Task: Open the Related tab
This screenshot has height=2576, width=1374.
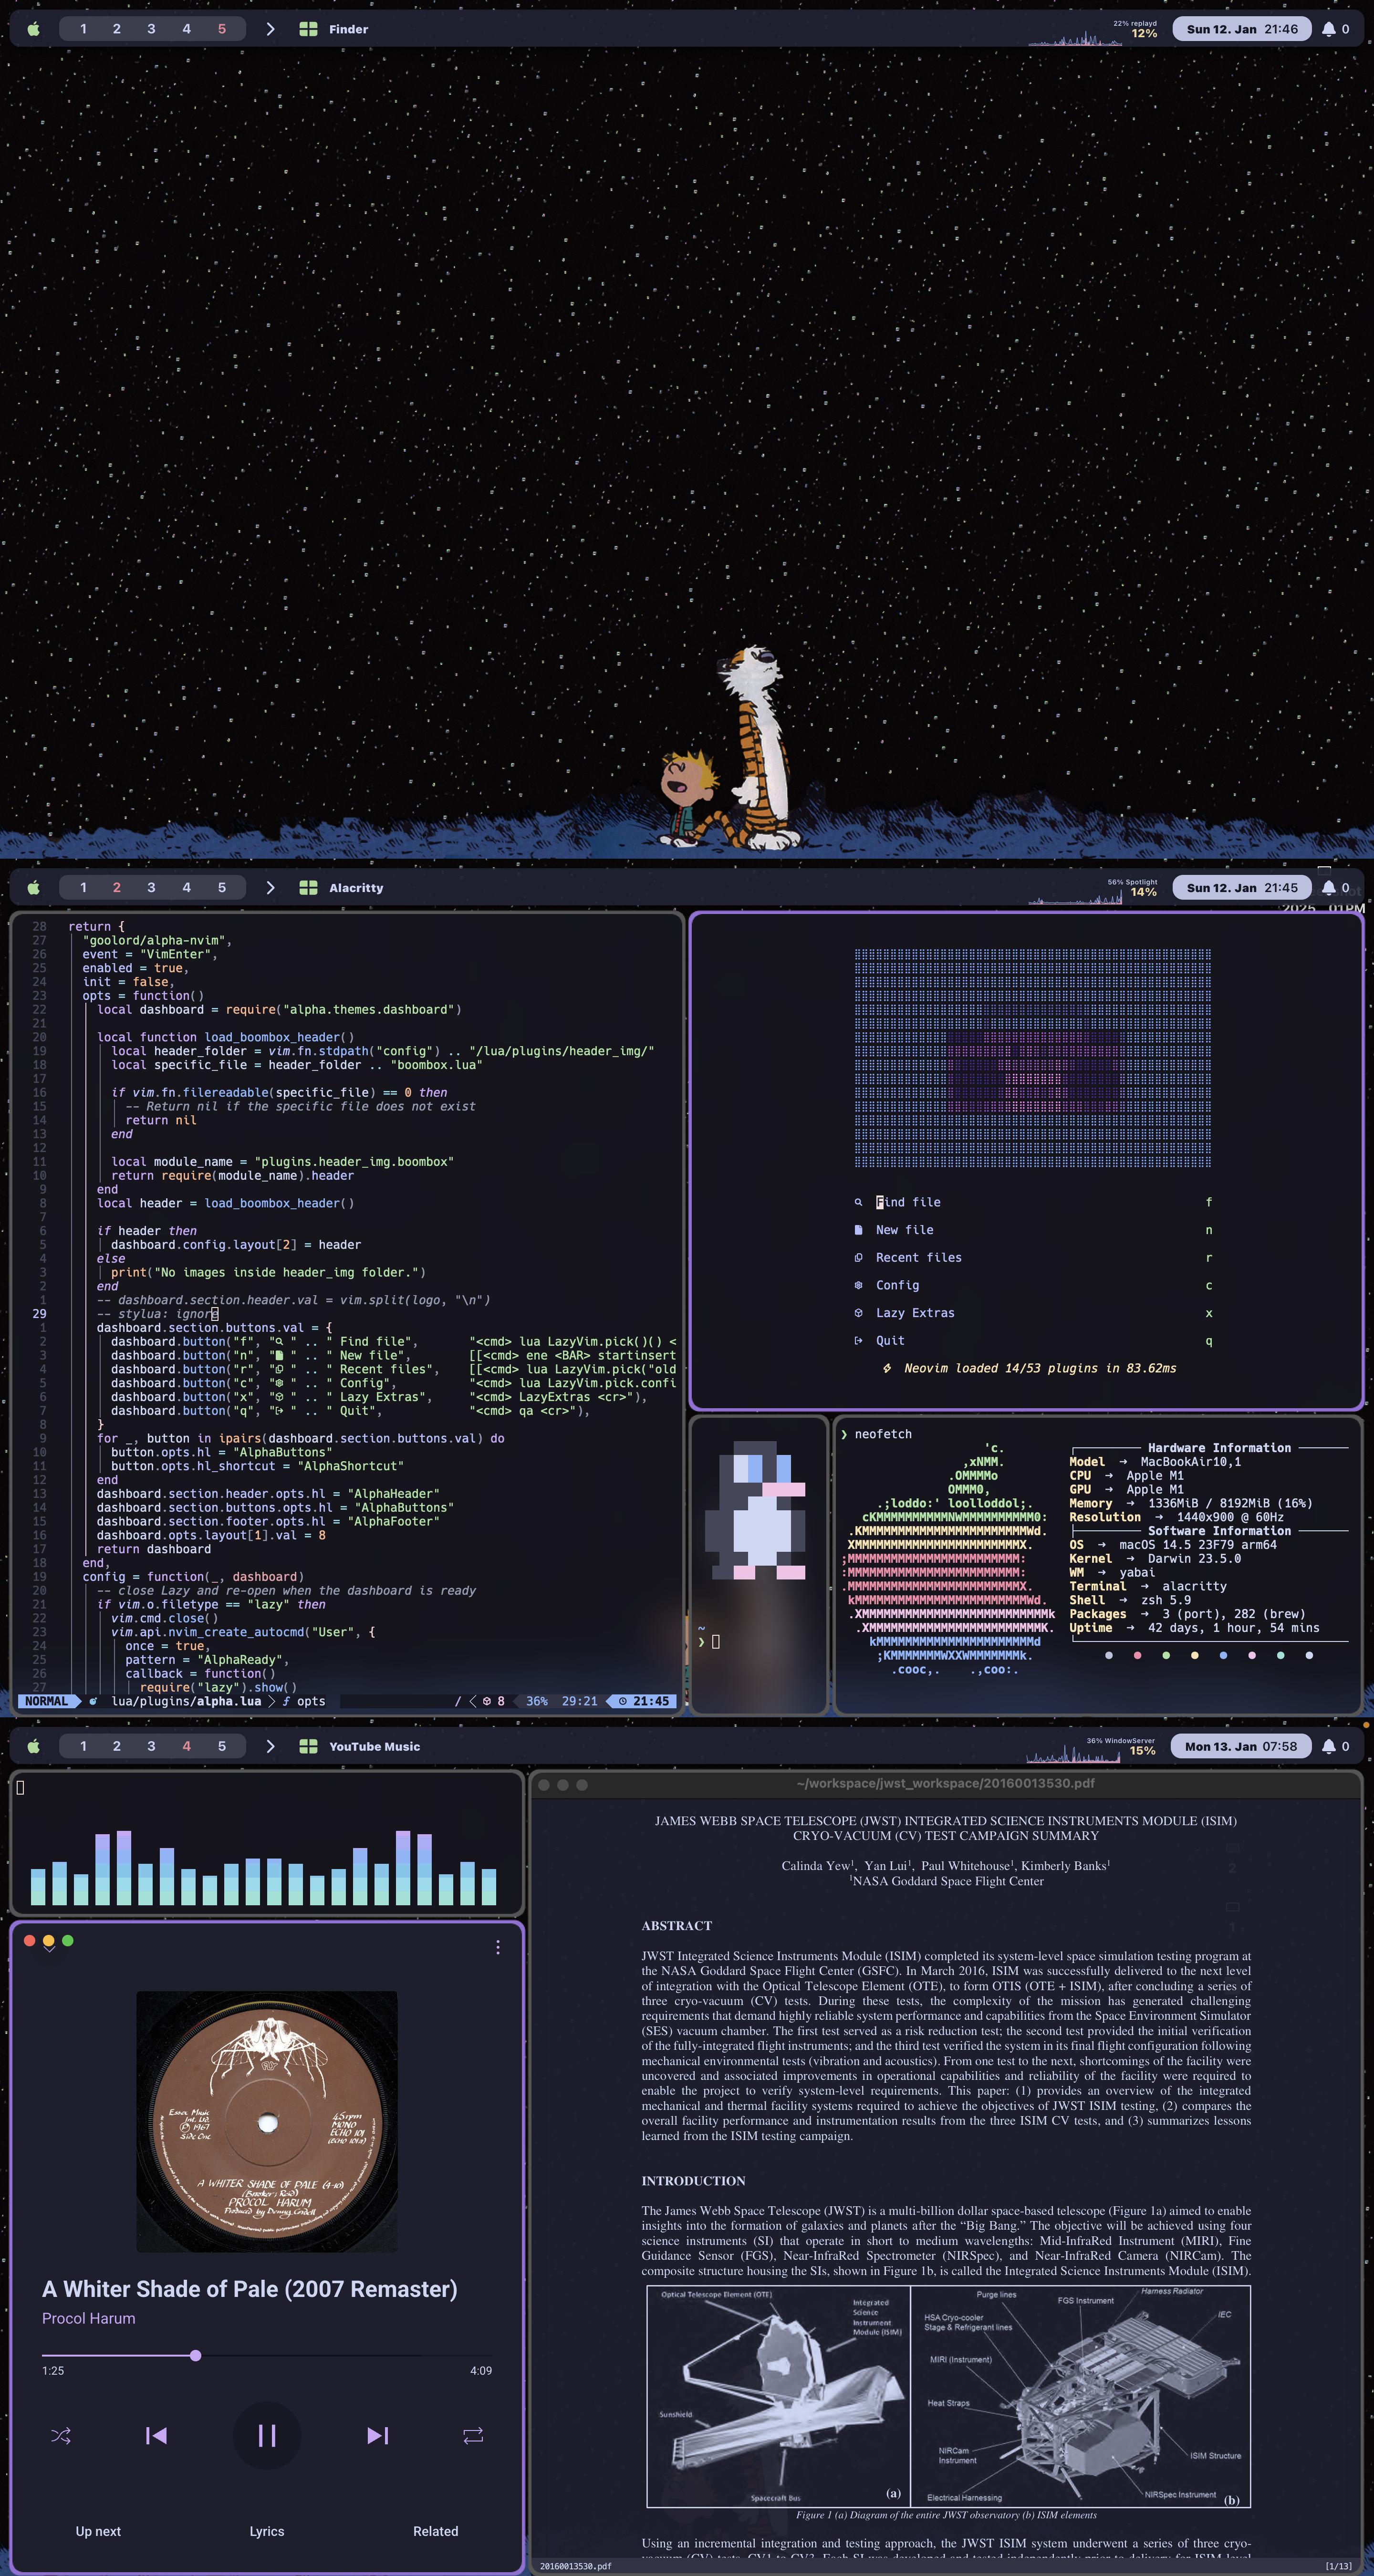Action: point(435,2531)
